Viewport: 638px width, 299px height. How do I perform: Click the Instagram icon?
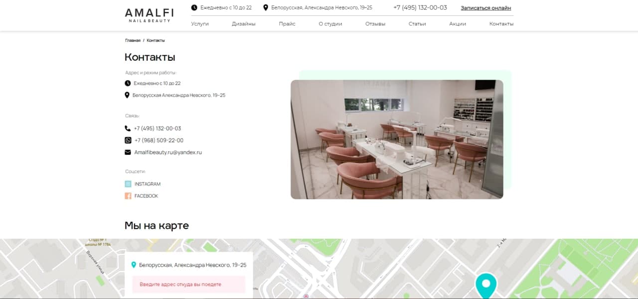(x=128, y=184)
